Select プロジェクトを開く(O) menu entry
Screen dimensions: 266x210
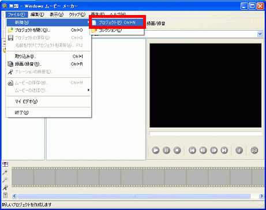(48, 30)
